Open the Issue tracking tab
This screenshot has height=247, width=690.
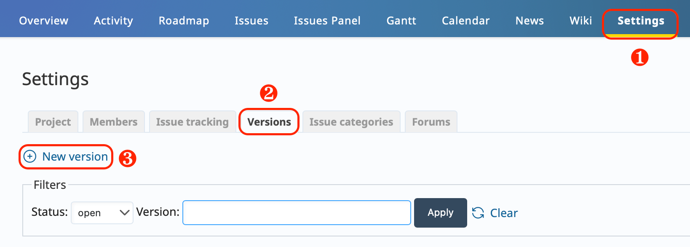pos(192,122)
